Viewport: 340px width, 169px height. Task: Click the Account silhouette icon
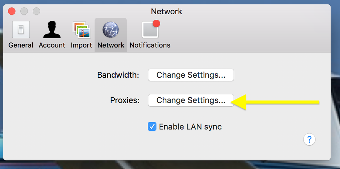click(52, 30)
